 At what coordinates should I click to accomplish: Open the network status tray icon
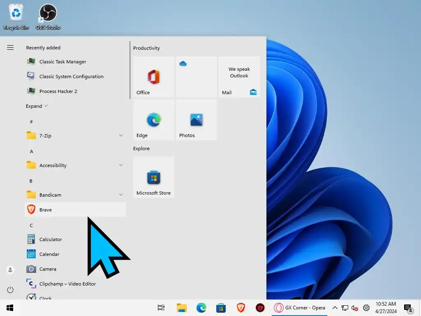click(x=345, y=308)
